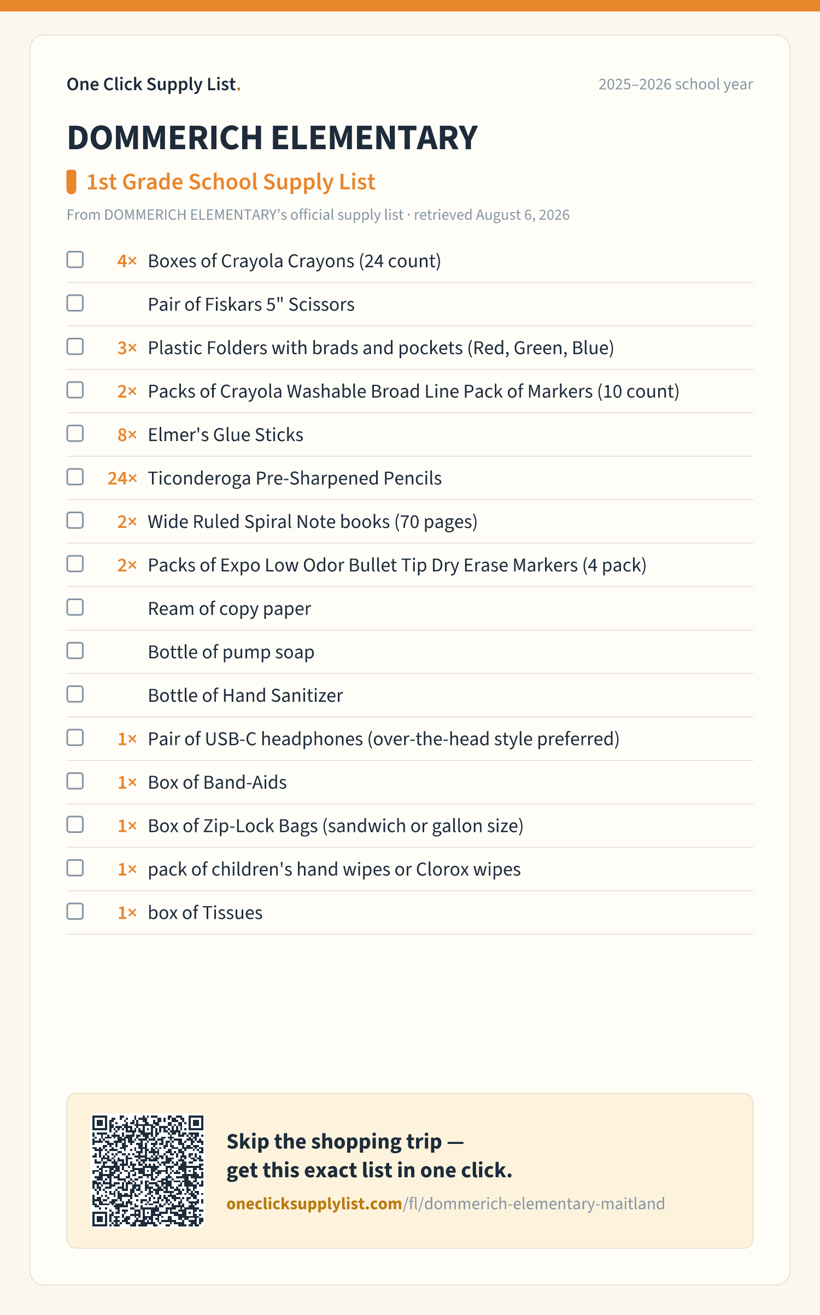Image resolution: width=820 pixels, height=1315 pixels.
Task: Check the Zip-Lock Bags checkbox
Action: (x=75, y=825)
